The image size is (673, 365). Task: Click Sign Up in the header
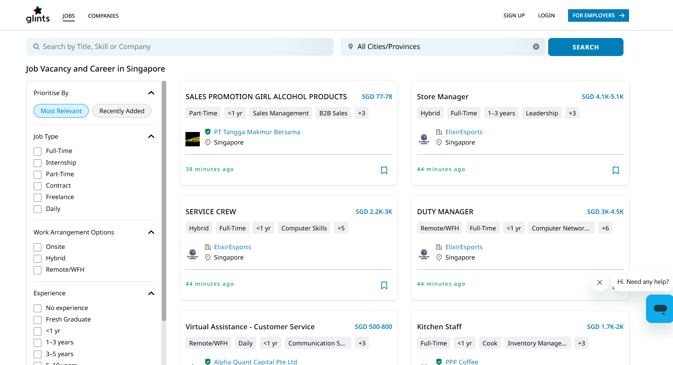(x=514, y=15)
